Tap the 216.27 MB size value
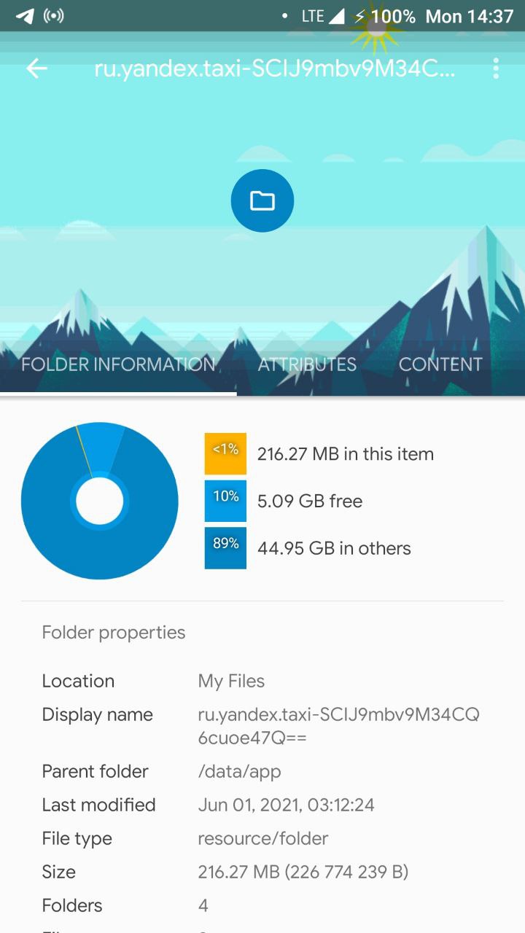The image size is (525, 933). 303,872
